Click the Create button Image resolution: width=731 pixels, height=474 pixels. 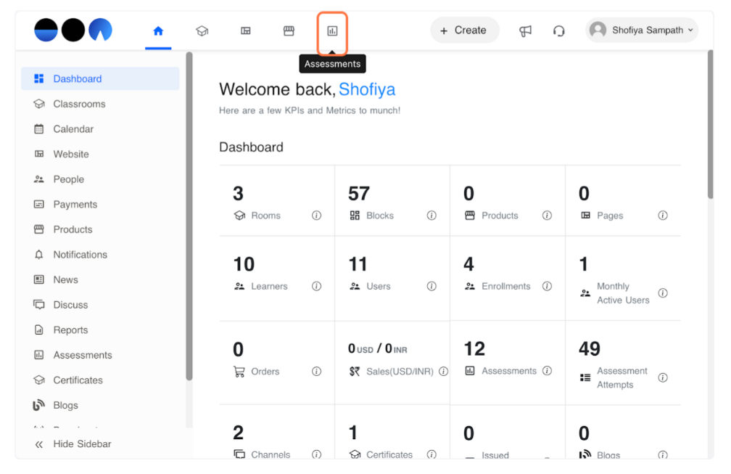(x=464, y=30)
